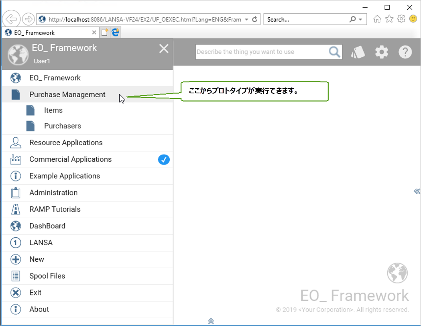Viewport: 421px width, 326px height.
Task: Click the Items document icon
Action: tap(30, 110)
